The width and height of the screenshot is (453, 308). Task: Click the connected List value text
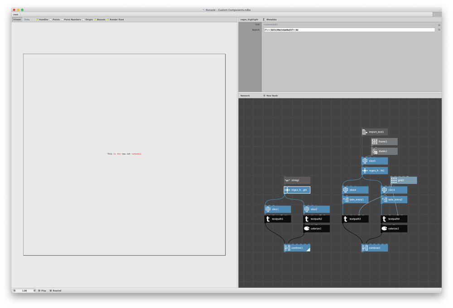tap(270, 24)
